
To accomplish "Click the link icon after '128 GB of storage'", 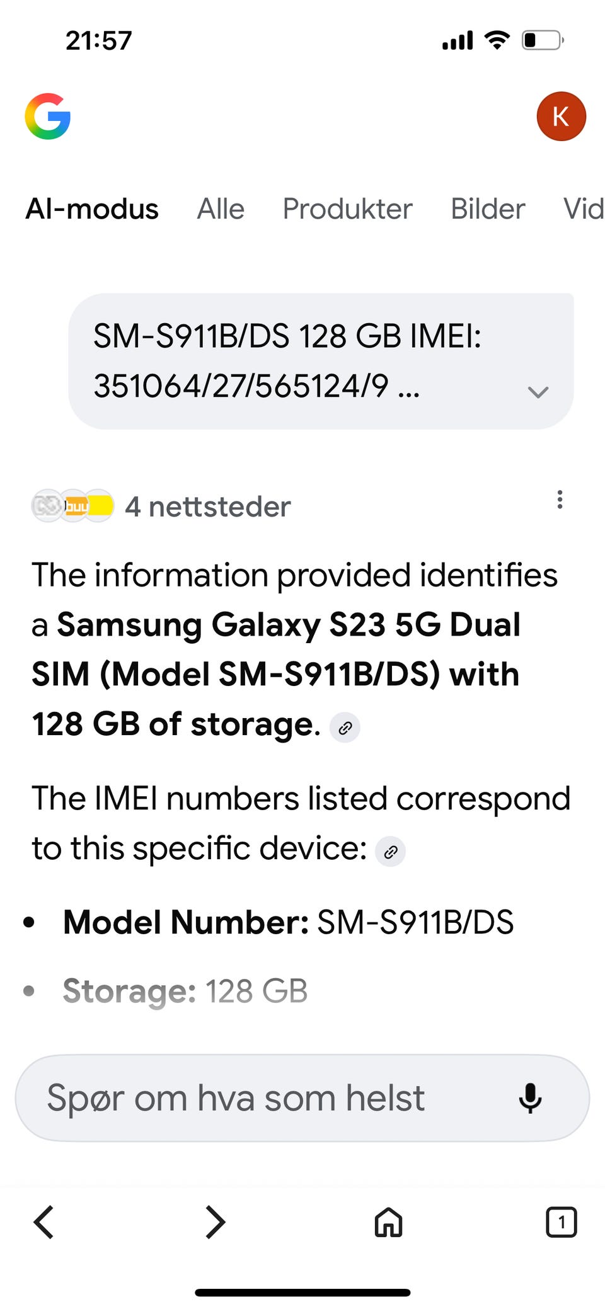I will 345,728.
